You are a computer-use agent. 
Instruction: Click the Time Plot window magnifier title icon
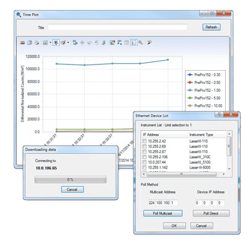[19, 15]
